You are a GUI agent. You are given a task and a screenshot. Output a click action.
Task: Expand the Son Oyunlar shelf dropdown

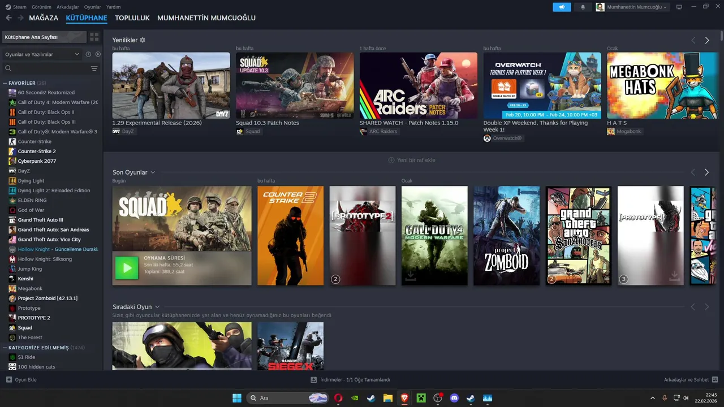tap(153, 172)
